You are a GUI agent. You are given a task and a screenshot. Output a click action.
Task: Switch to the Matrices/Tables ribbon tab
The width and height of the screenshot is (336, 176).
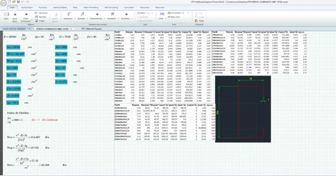(60, 7)
